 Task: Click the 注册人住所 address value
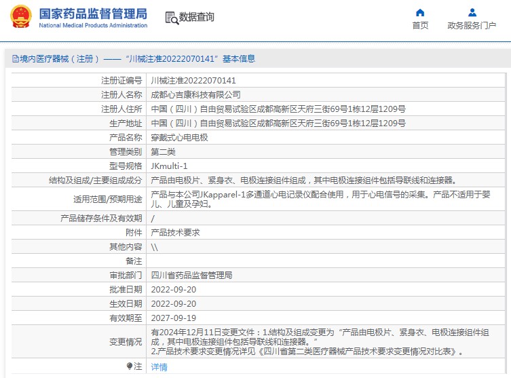tap(278, 109)
